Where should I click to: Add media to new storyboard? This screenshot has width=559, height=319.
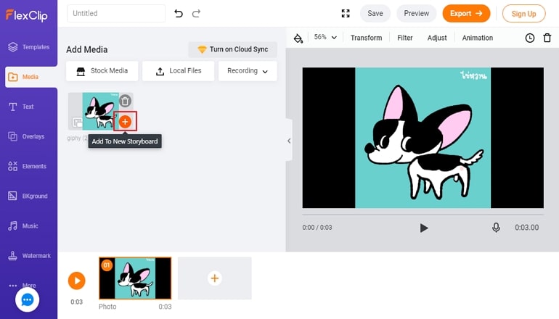tap(125, 122)
